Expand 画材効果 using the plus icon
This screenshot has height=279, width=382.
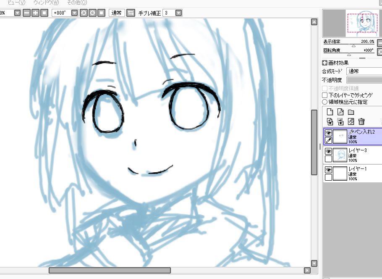pyautogui.click(x=324, y=63)
